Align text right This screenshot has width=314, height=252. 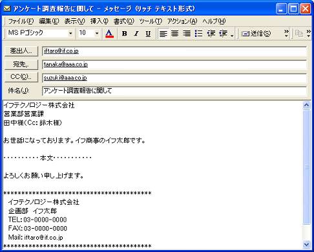click(187, 34)
